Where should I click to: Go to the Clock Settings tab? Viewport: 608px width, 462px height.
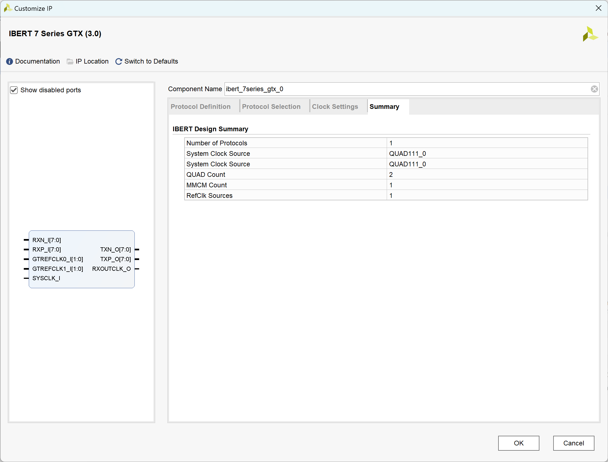click(x=335, y=107)
